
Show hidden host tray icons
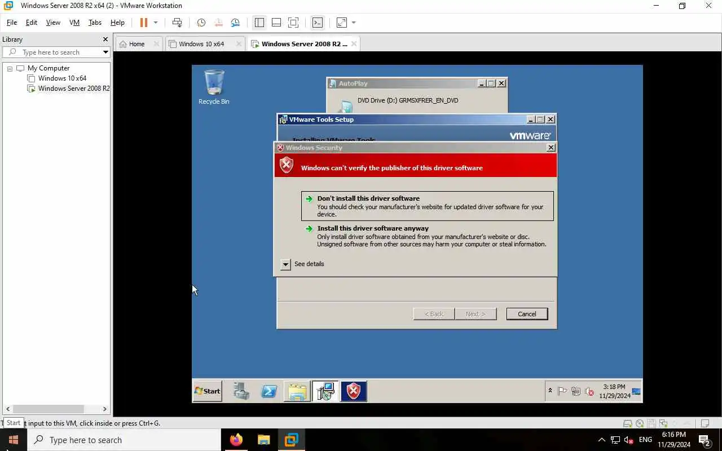click(601, 440)
